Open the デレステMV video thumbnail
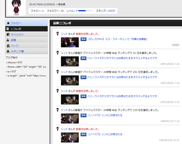 [70, 42]
